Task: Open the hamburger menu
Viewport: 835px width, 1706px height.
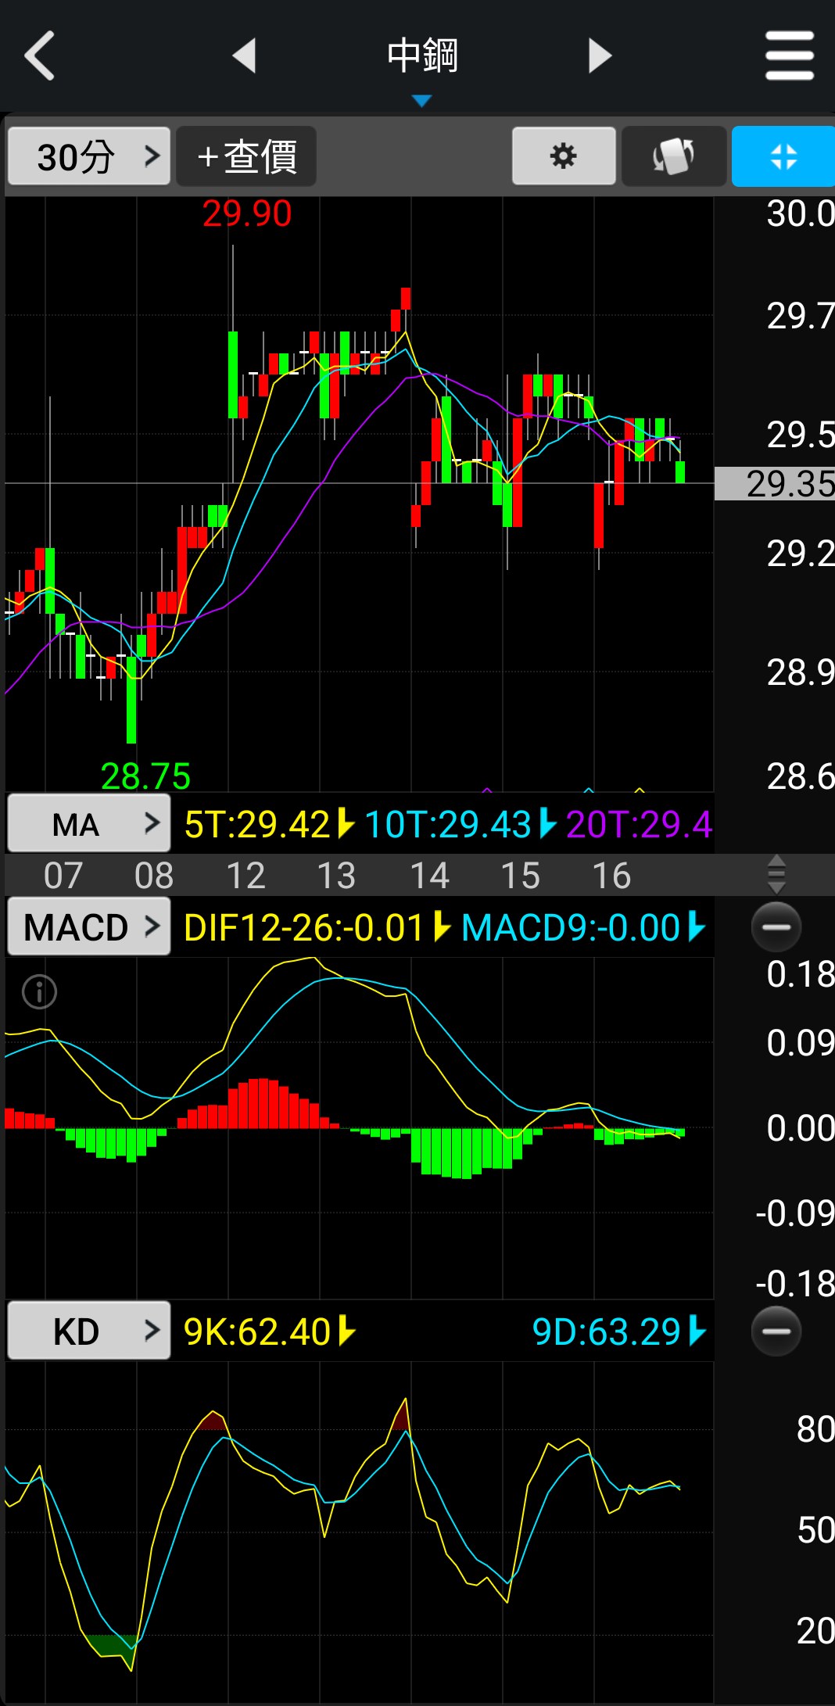Action: coord(790,56)
